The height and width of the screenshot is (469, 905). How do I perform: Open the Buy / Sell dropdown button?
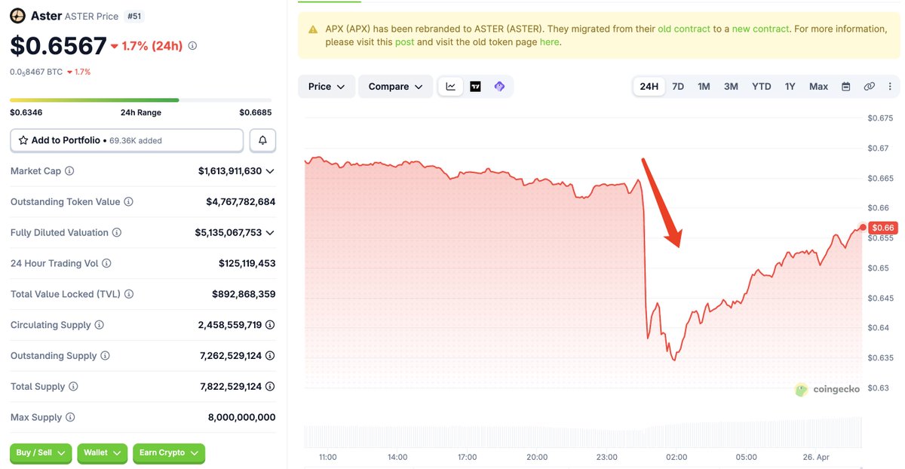(41, 452)
